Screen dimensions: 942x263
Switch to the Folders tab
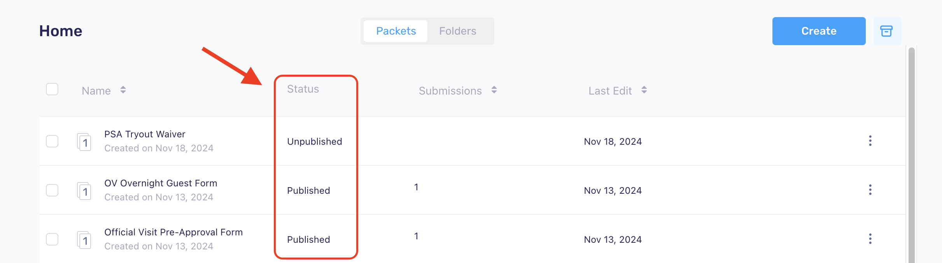click(x=458, y=31)
